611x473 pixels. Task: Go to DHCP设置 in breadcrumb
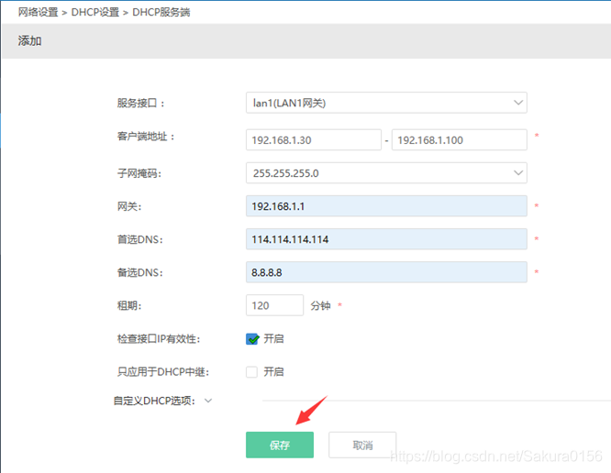(x=95, y=12)
